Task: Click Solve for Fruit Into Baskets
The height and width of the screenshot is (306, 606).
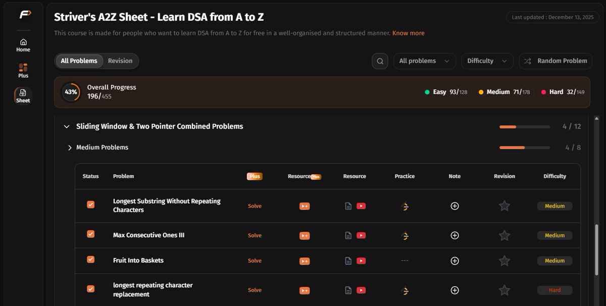Action: (255, 261)
